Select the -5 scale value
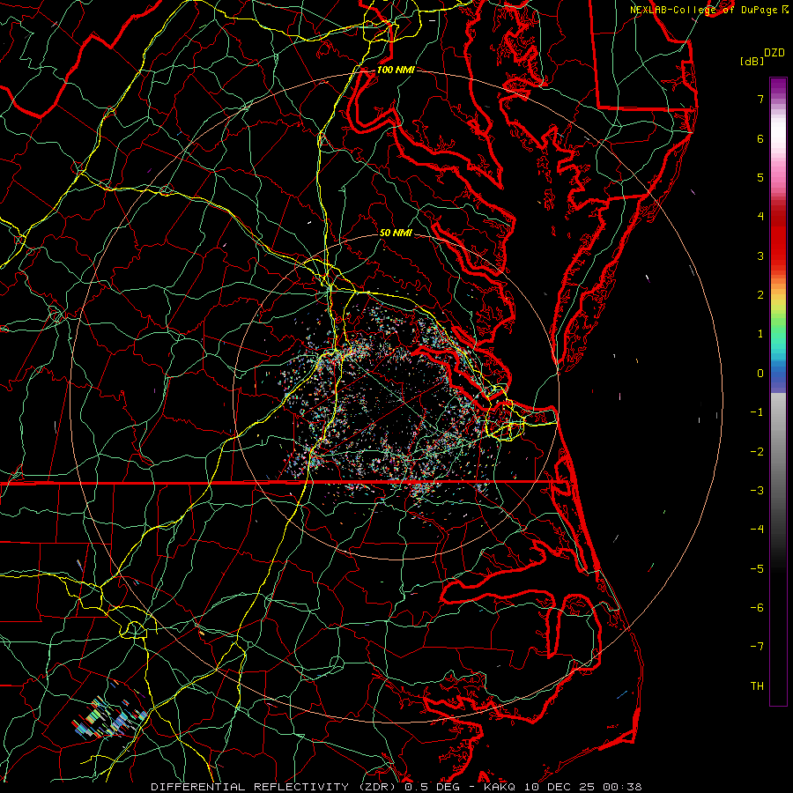The image size is (793, 793). point(757,569)
